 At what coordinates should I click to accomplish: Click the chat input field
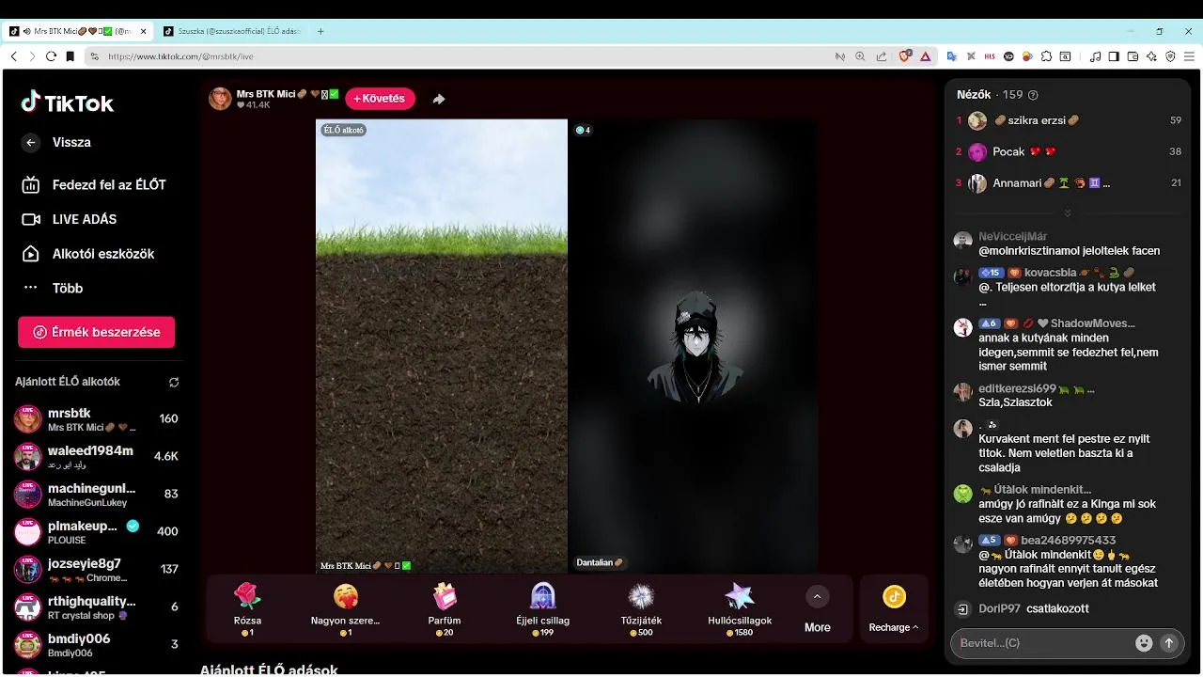1043,643
